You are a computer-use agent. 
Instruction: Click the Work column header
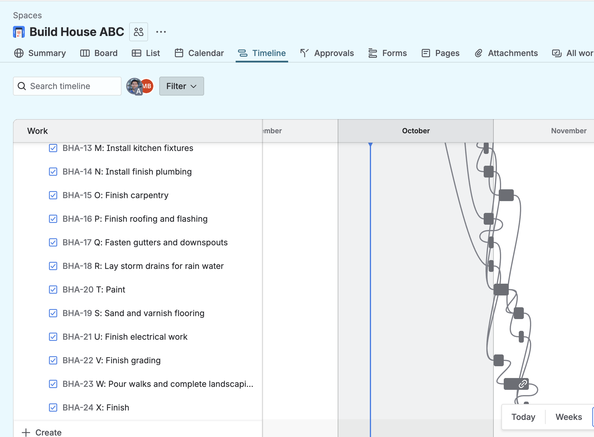tap(37, 131)
